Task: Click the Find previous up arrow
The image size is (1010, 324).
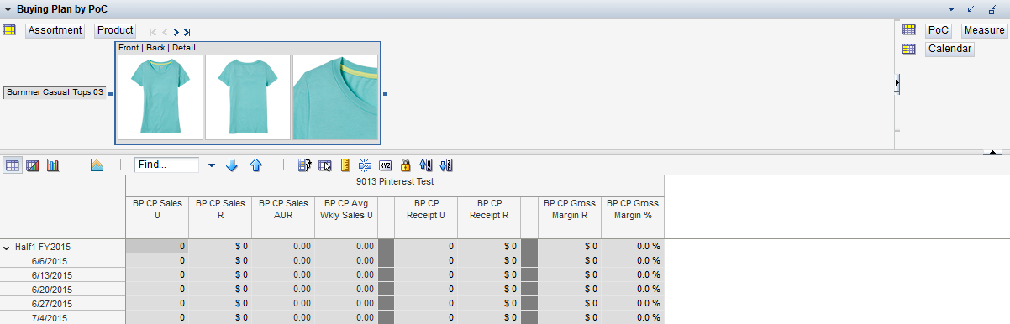Action: [256, 165]
